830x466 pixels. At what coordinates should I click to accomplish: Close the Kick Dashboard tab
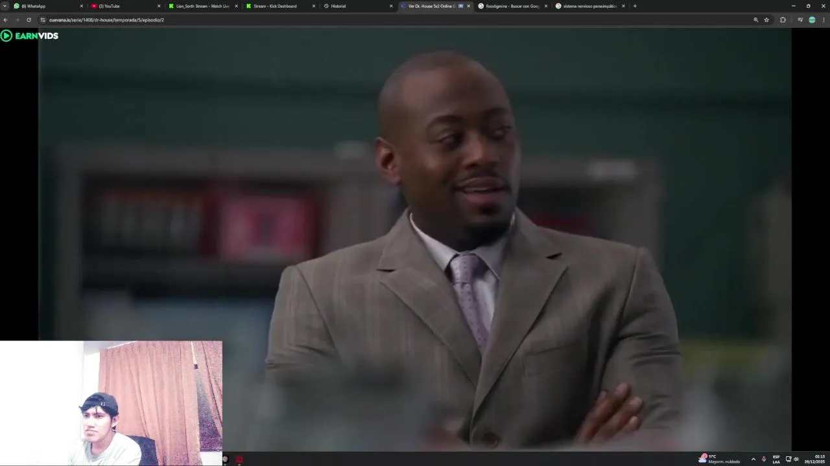pos(314,6)
